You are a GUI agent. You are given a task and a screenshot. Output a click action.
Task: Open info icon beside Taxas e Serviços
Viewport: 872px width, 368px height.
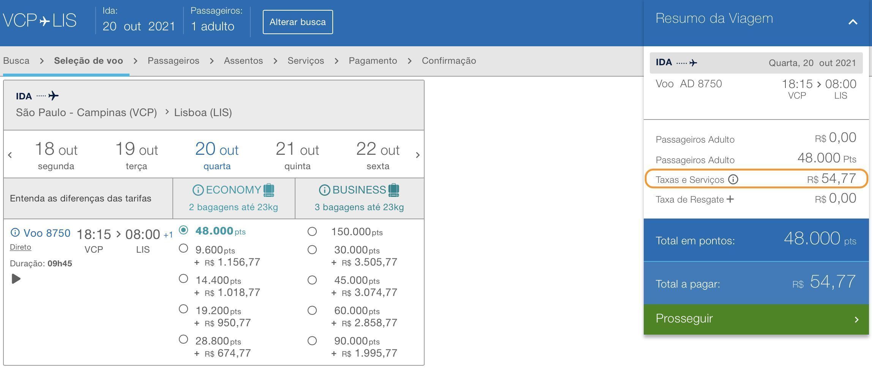(x=733, y=179)
